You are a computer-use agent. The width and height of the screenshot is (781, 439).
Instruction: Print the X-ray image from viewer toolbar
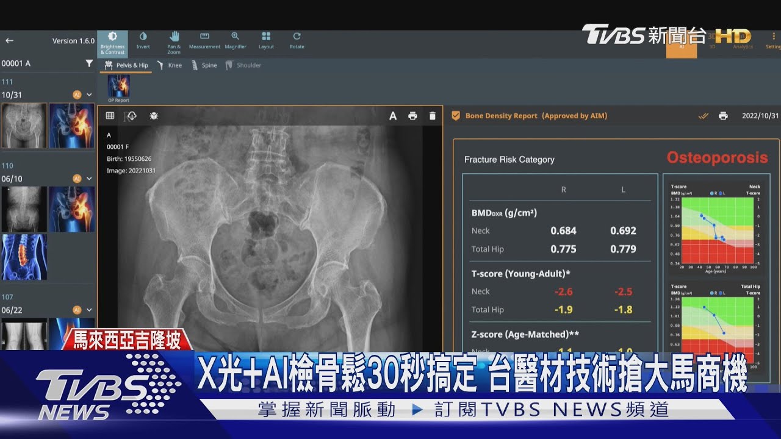pos(412,116)
